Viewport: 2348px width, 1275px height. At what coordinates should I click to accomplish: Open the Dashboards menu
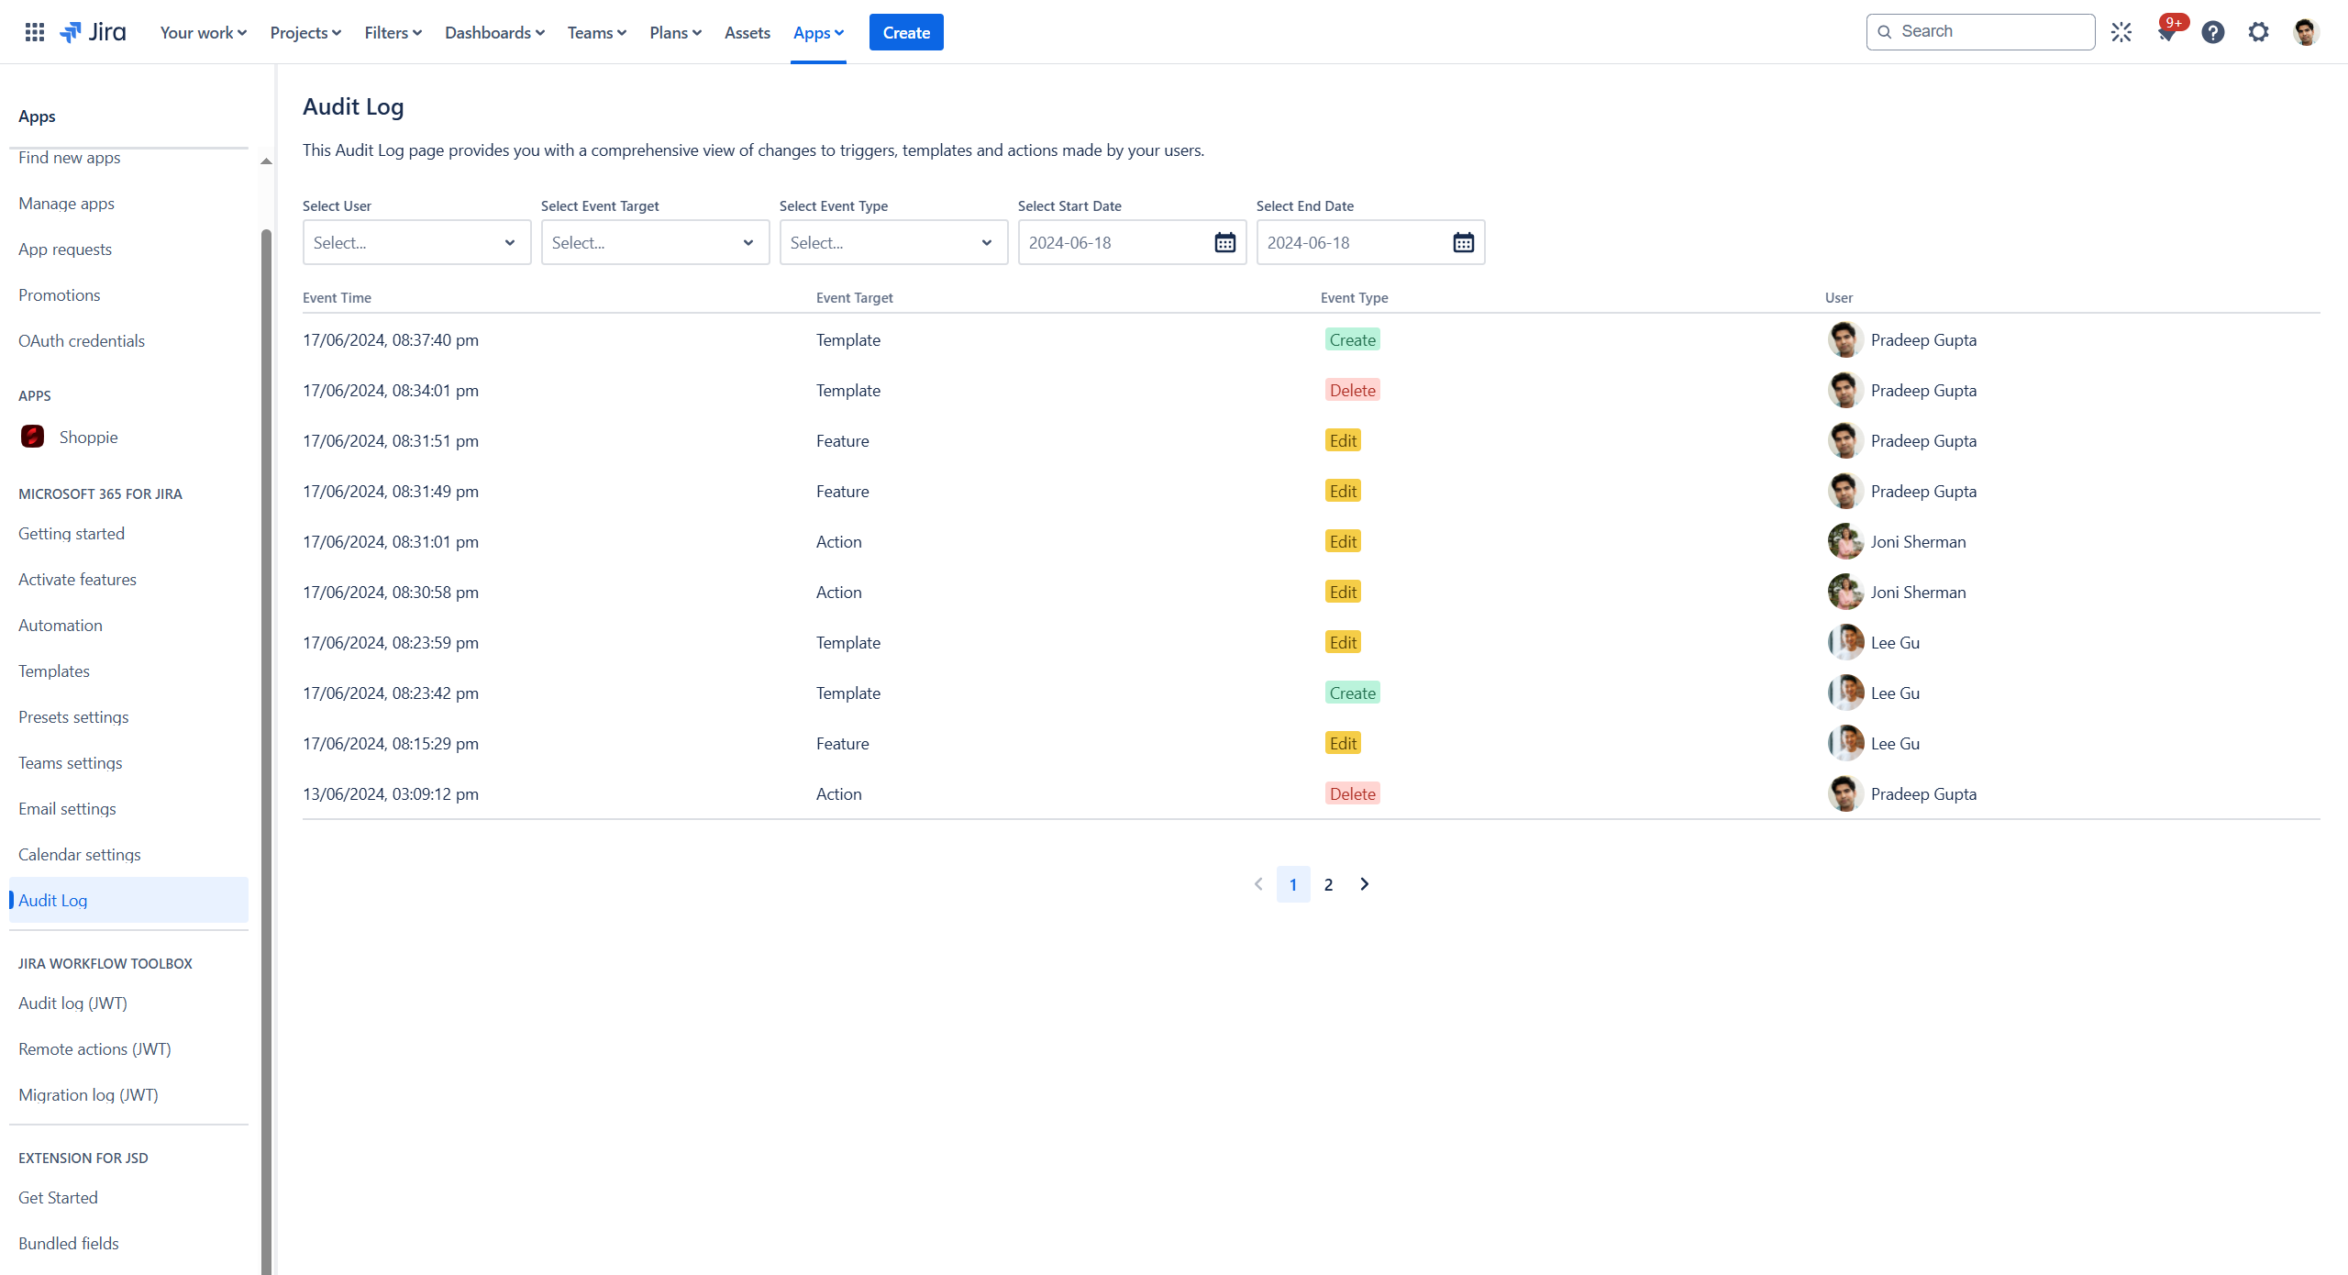(494, 32)
